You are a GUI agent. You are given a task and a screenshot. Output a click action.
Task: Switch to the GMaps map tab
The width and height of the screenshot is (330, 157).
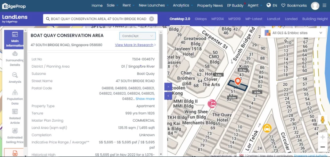tap(200, 19)
